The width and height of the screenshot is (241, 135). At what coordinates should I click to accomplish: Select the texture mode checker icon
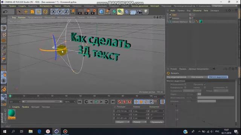[4, 34]
